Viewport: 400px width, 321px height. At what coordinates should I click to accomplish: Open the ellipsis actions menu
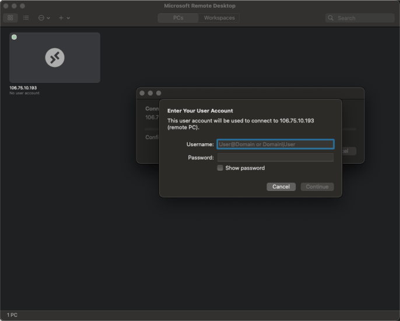(44, 18)
